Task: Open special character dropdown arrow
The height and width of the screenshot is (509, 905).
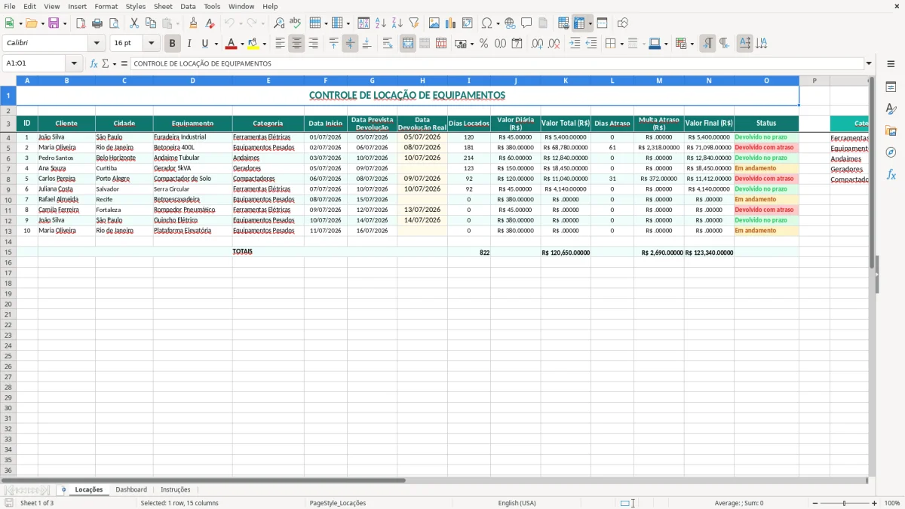Action: pos(498,23)
